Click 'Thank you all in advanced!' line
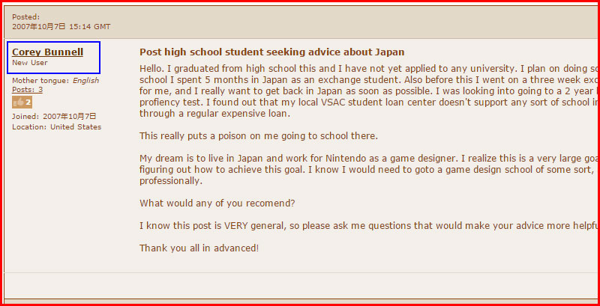This screenshot has height=306, width=600. [x=199, y=248]
